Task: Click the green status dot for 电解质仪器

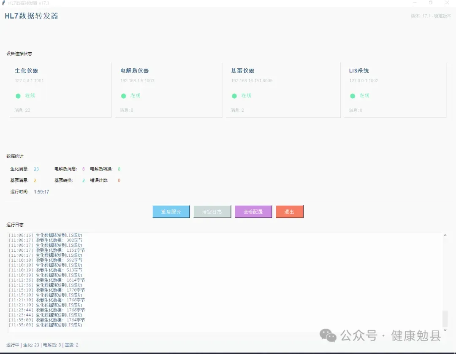Action: tap(124, 96)
